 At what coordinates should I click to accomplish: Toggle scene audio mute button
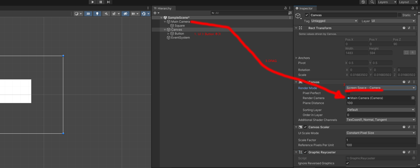click(106, 14)
